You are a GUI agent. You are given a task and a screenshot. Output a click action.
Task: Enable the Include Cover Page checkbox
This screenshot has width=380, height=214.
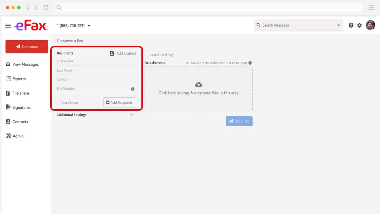147,55
